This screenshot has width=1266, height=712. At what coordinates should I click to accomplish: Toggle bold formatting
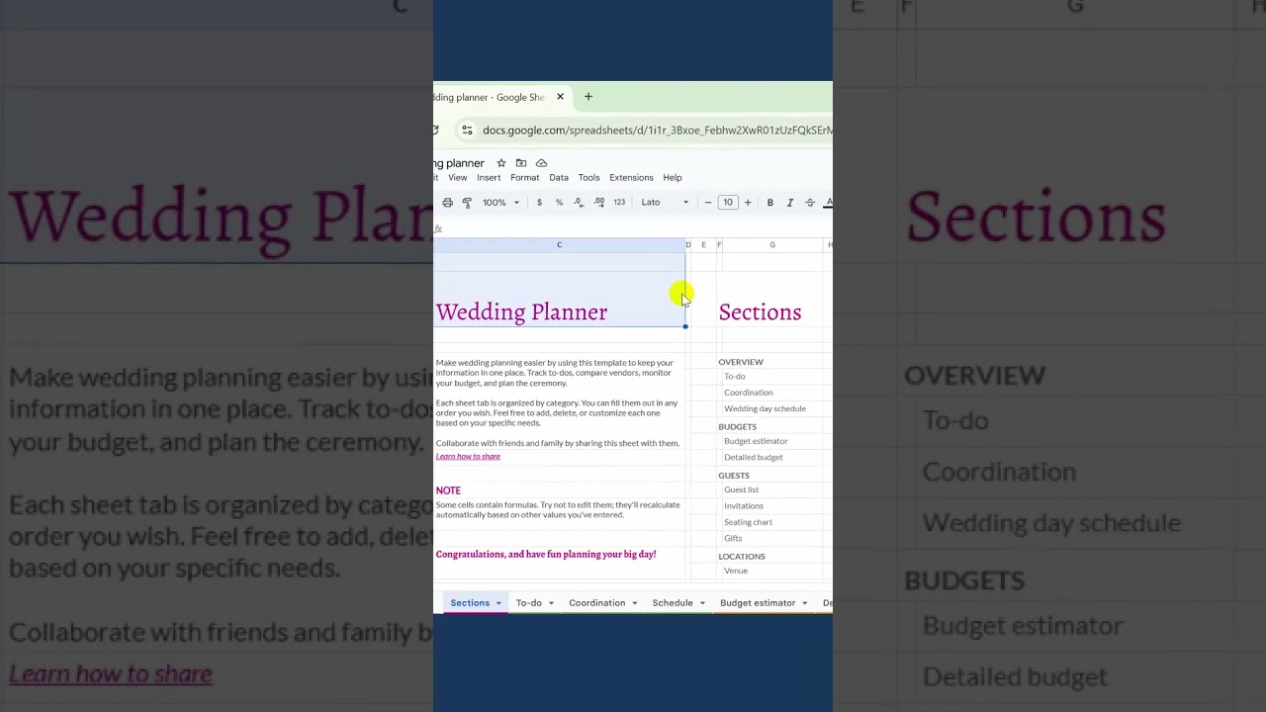769,203
